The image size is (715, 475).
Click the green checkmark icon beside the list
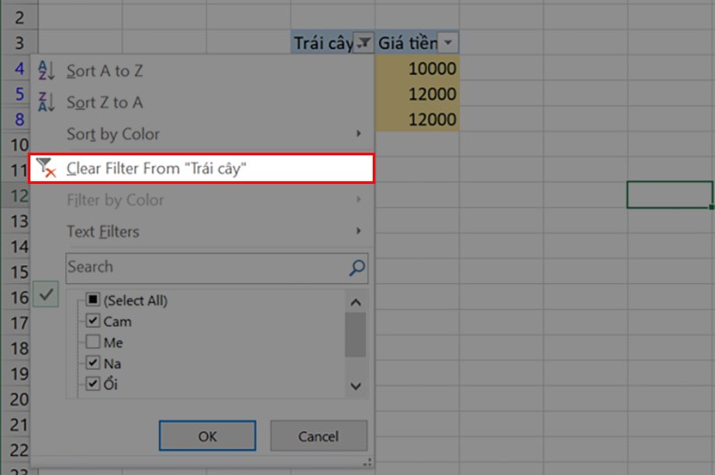pos(46,295)
